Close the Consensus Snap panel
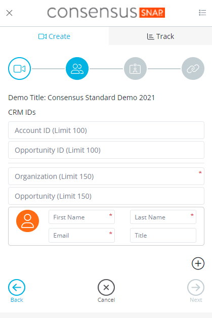 click(9, 13)
